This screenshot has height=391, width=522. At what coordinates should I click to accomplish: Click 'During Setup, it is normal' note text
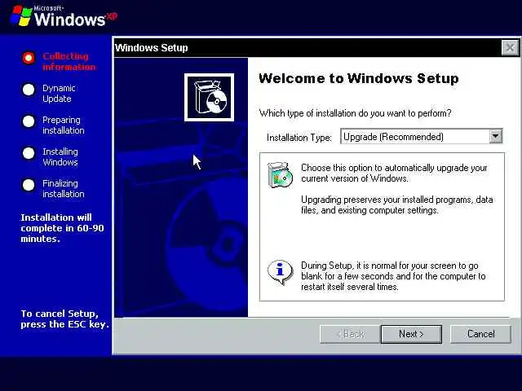click(x=393, y=276)
